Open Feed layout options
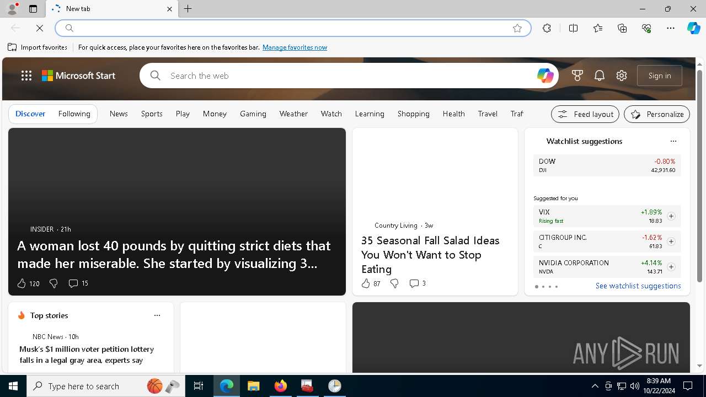 pos(585,114)
